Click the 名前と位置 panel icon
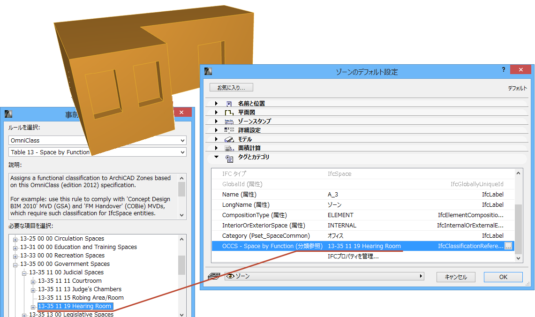The width and height of the screenshot is (535, 317). (229, 104)
